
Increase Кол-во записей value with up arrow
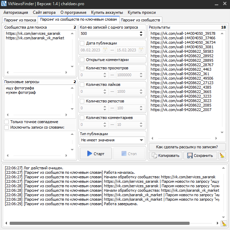[x=141, y=32]
